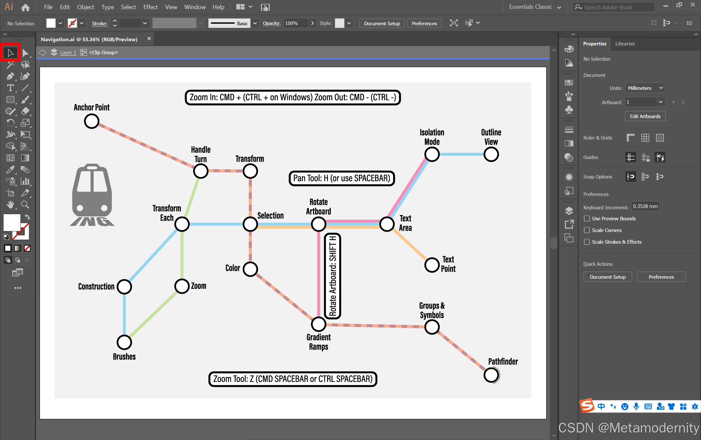Select the Eyedropper tool
The width and height of the screenshot is (701, 440).
pos(10,169)
